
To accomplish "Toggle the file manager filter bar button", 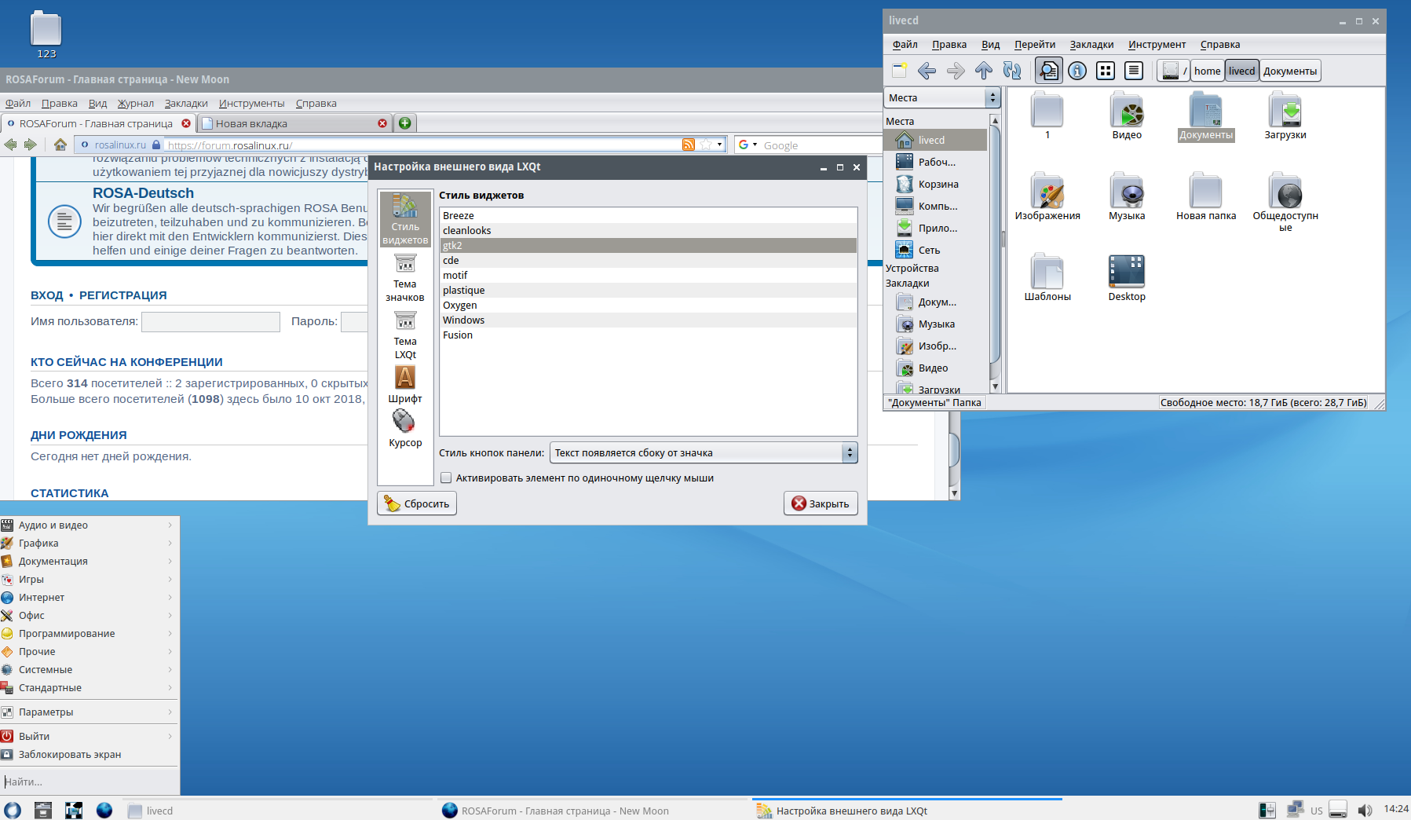I will coord(1048,71).
